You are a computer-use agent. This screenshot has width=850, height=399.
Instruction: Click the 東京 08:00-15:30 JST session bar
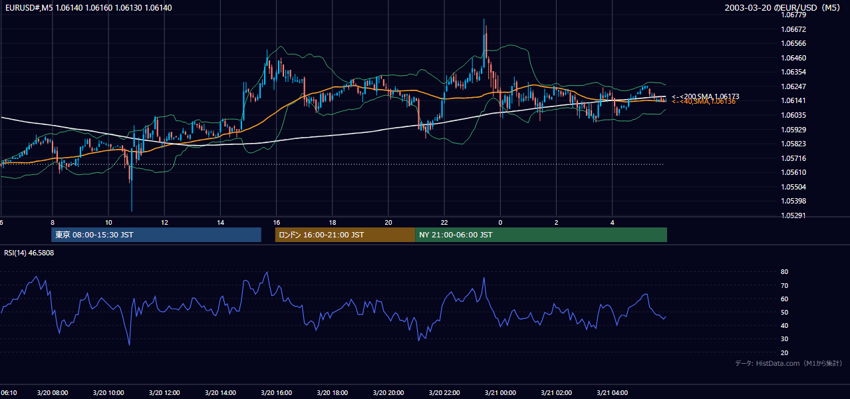[x=156, y=235]
